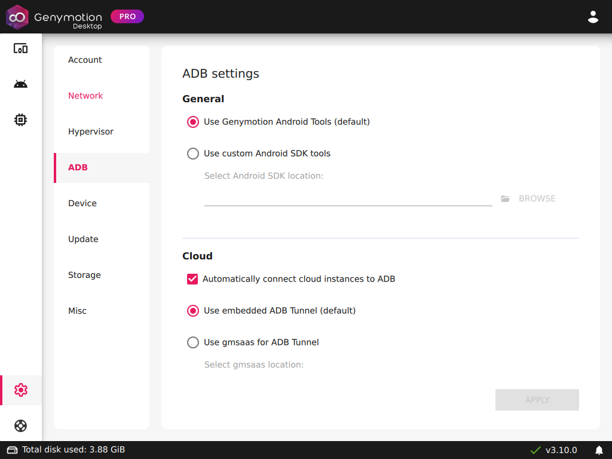
Task: Select Use gmsaas for ADB Tunnel radio
Action: pyautogui.click(x=193, y=342)
